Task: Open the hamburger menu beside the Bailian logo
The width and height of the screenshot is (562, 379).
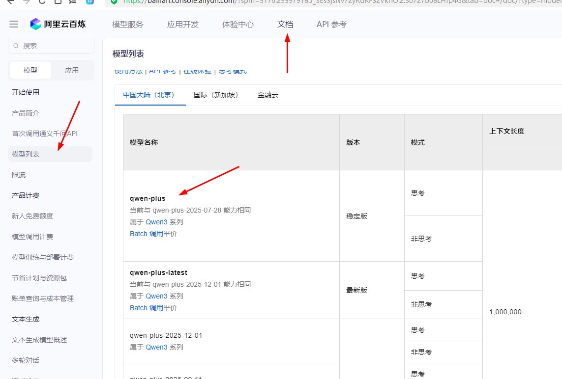Action: (x=14, y=24)
